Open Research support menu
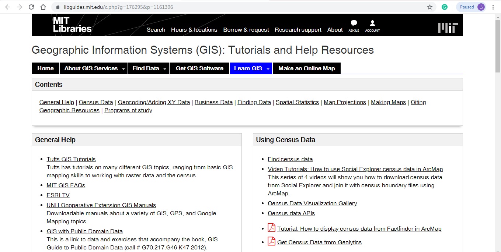Viewport: 501px width, 252px height. point(298,30)
